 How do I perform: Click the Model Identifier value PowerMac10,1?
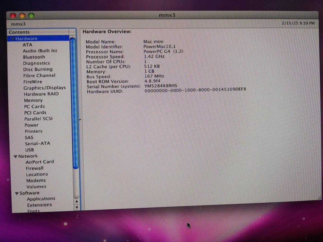click(160, 46)
